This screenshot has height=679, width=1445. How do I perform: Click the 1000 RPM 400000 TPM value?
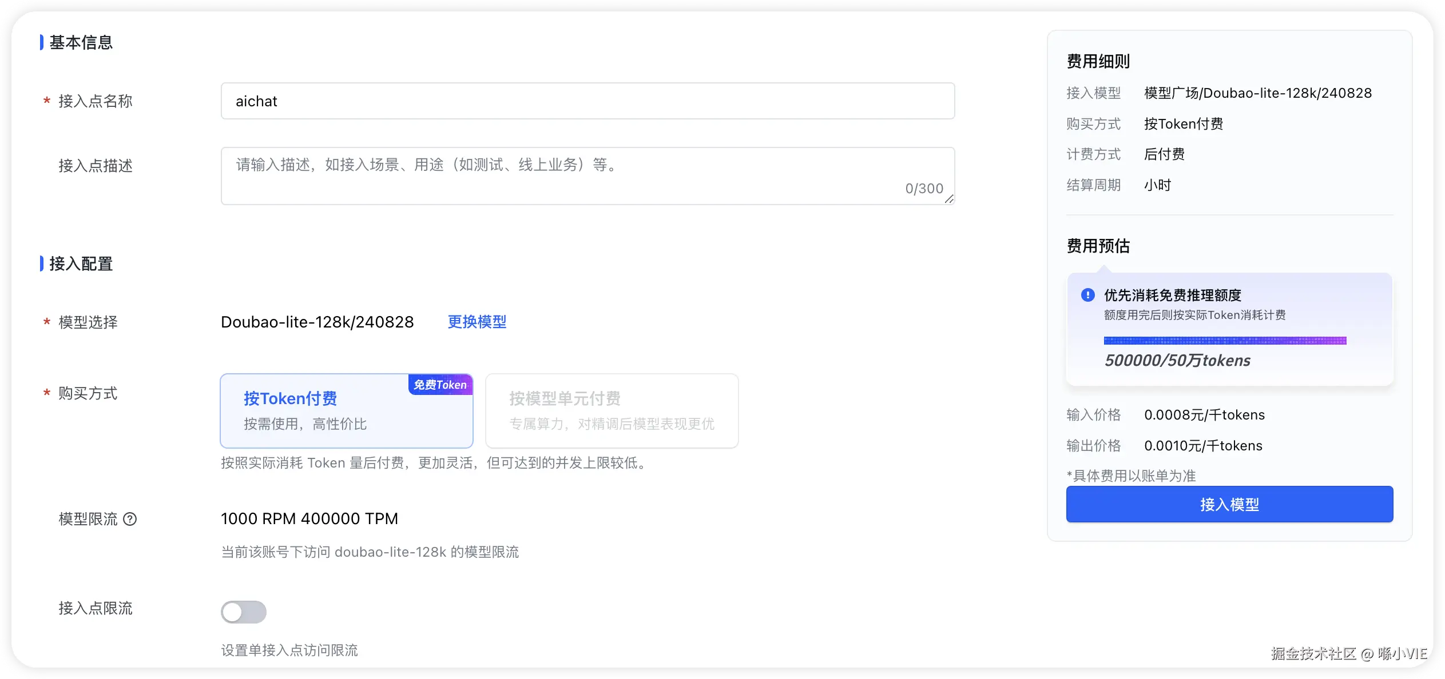(x=309, y=518)
